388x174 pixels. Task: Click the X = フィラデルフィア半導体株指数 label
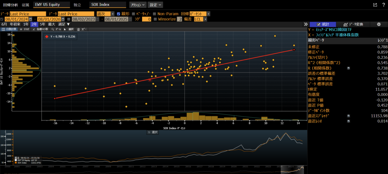click(333, 35)
